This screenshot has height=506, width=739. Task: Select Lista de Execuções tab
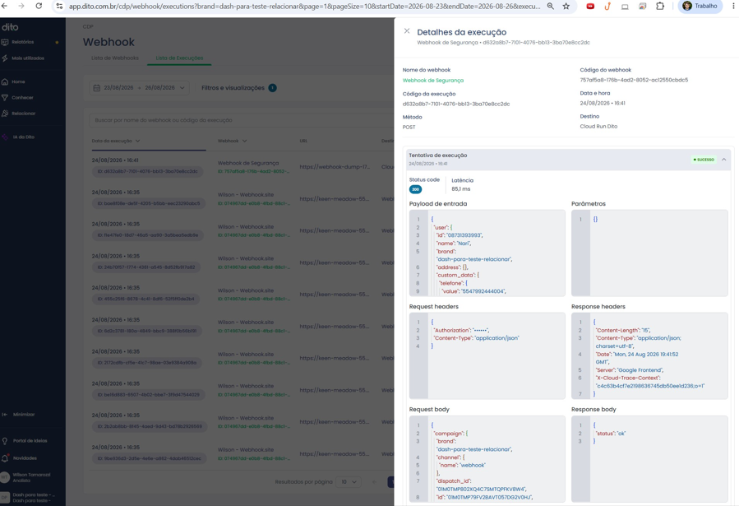(179, 58)
